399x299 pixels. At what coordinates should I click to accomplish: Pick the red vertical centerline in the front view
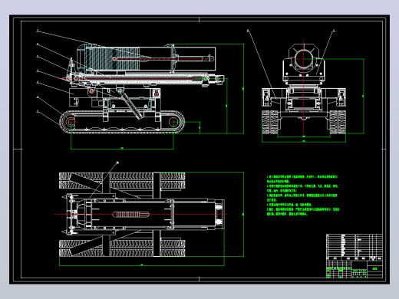click(x=304, y=87)
